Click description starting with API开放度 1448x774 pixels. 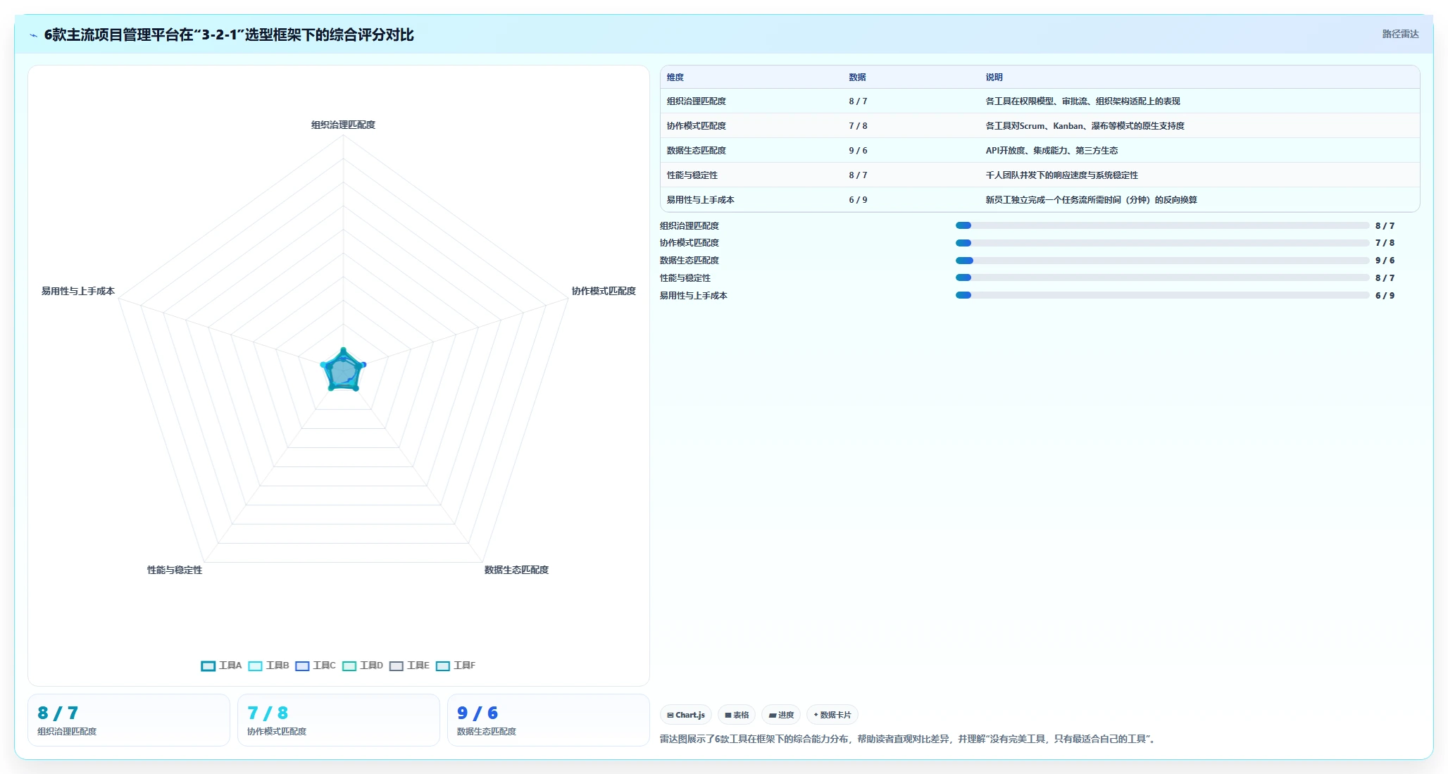point(1051,151)
